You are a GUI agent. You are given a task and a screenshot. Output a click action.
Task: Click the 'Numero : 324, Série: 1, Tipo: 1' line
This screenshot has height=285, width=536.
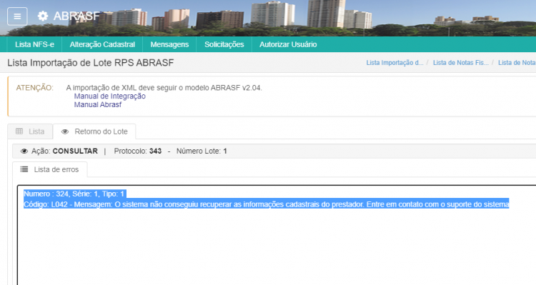pos(74,194)
